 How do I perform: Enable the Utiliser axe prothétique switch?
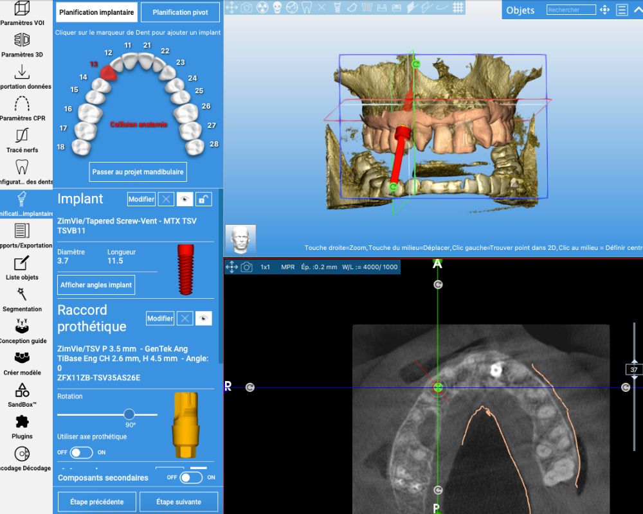coord(82,452)
